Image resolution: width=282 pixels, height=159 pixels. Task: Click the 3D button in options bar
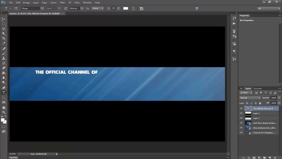[x=197, y=8]
